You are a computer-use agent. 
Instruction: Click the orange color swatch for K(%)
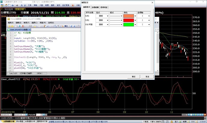click(128, 16)
